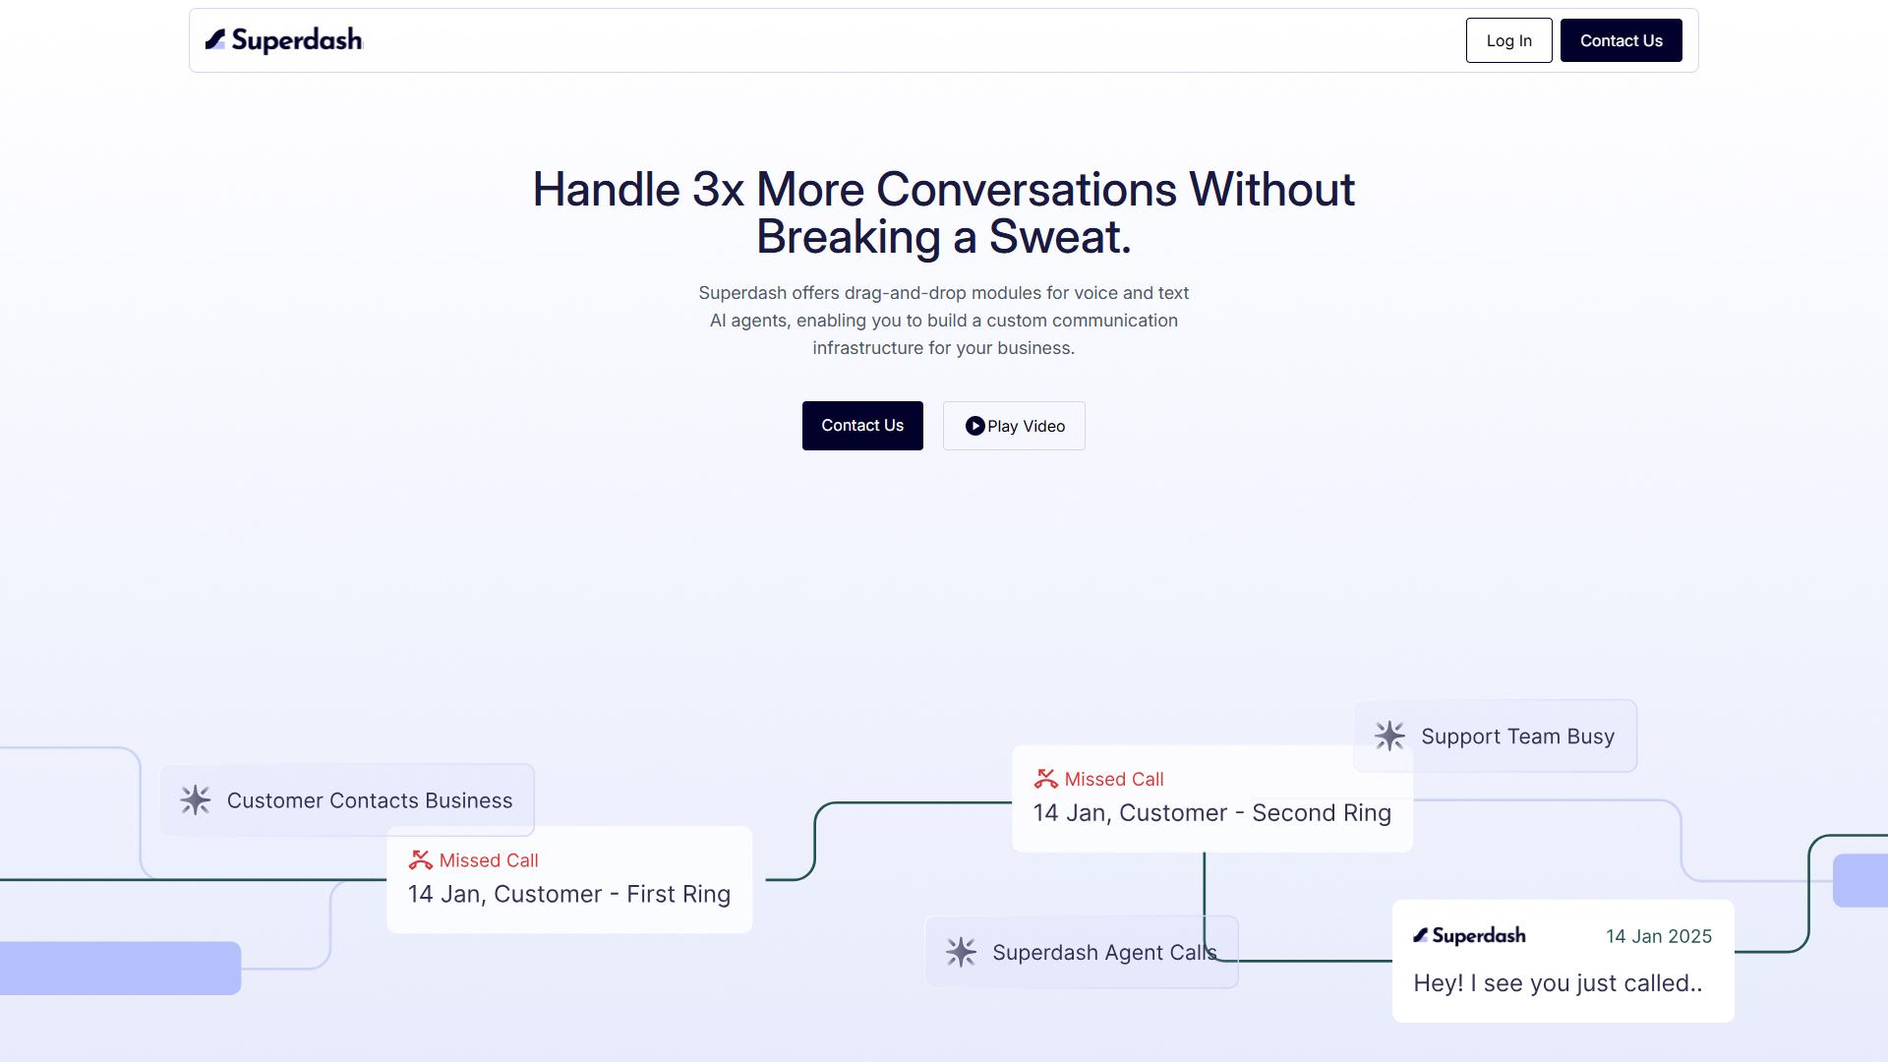Open the Customer - First Ring card
Viewport: 1888px width, 1062px height.
coord(569,880)
